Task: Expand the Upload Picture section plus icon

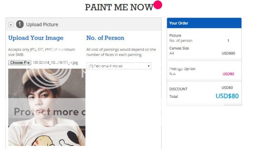Action: pos(11,25)
